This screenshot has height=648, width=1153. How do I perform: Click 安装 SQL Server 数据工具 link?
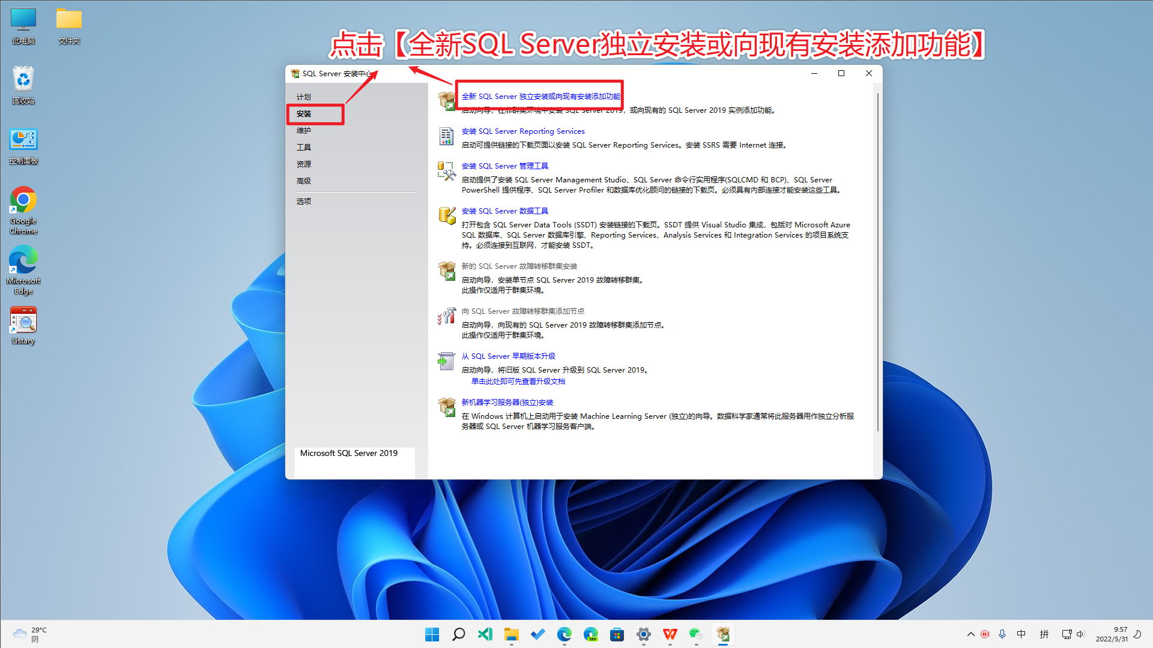click(x=504, y=211)
